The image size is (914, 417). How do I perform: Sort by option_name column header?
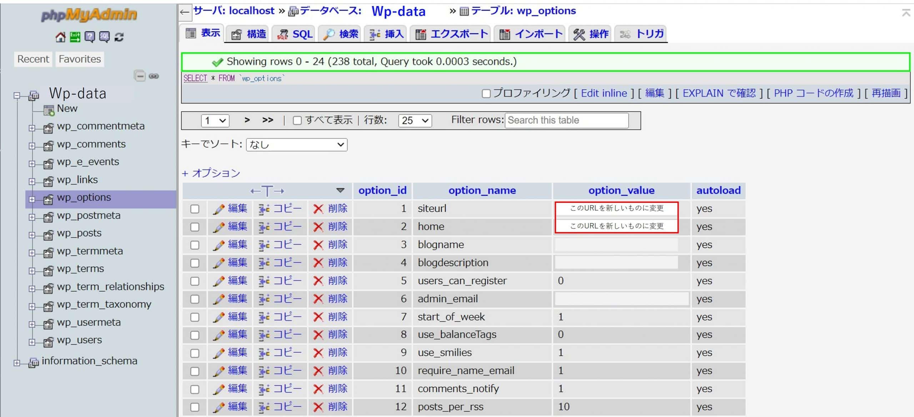482,191
